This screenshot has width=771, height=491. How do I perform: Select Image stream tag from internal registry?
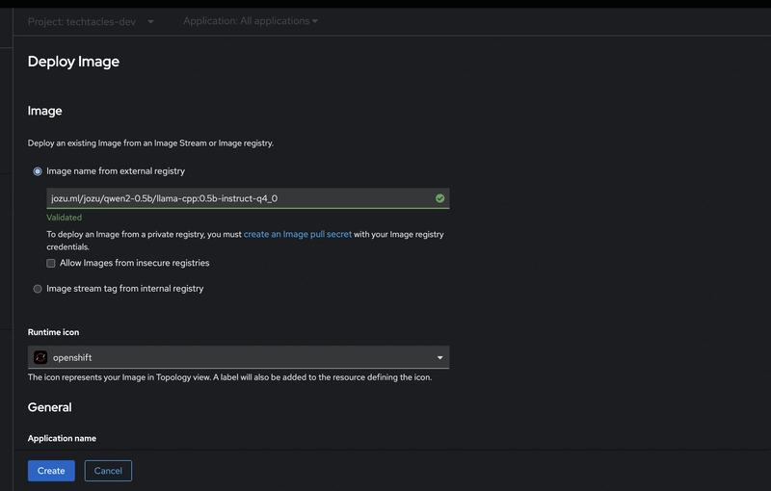tap(38, 289)
